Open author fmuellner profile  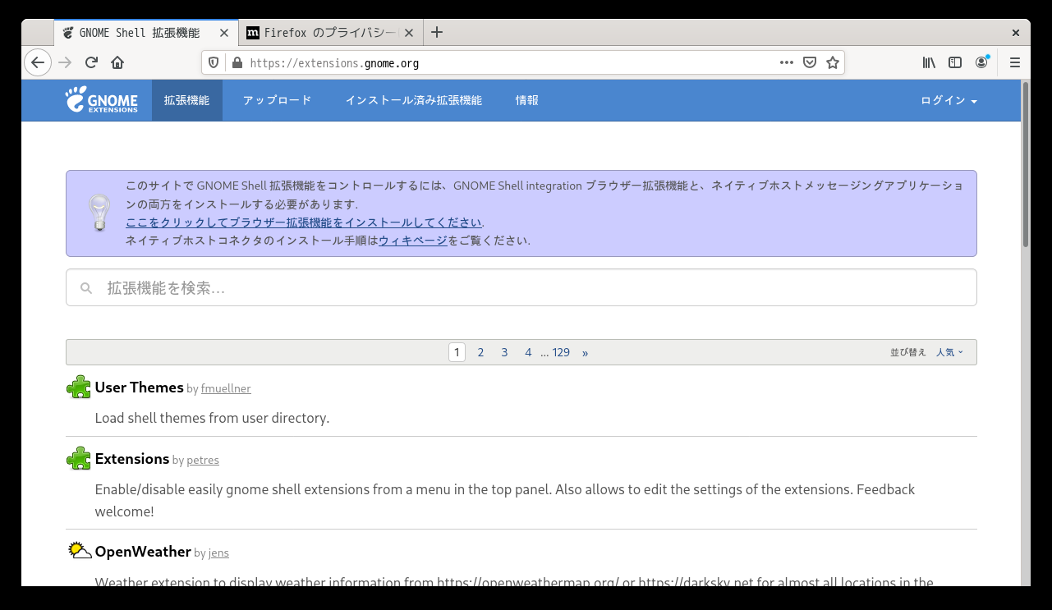tap(226, 388)
